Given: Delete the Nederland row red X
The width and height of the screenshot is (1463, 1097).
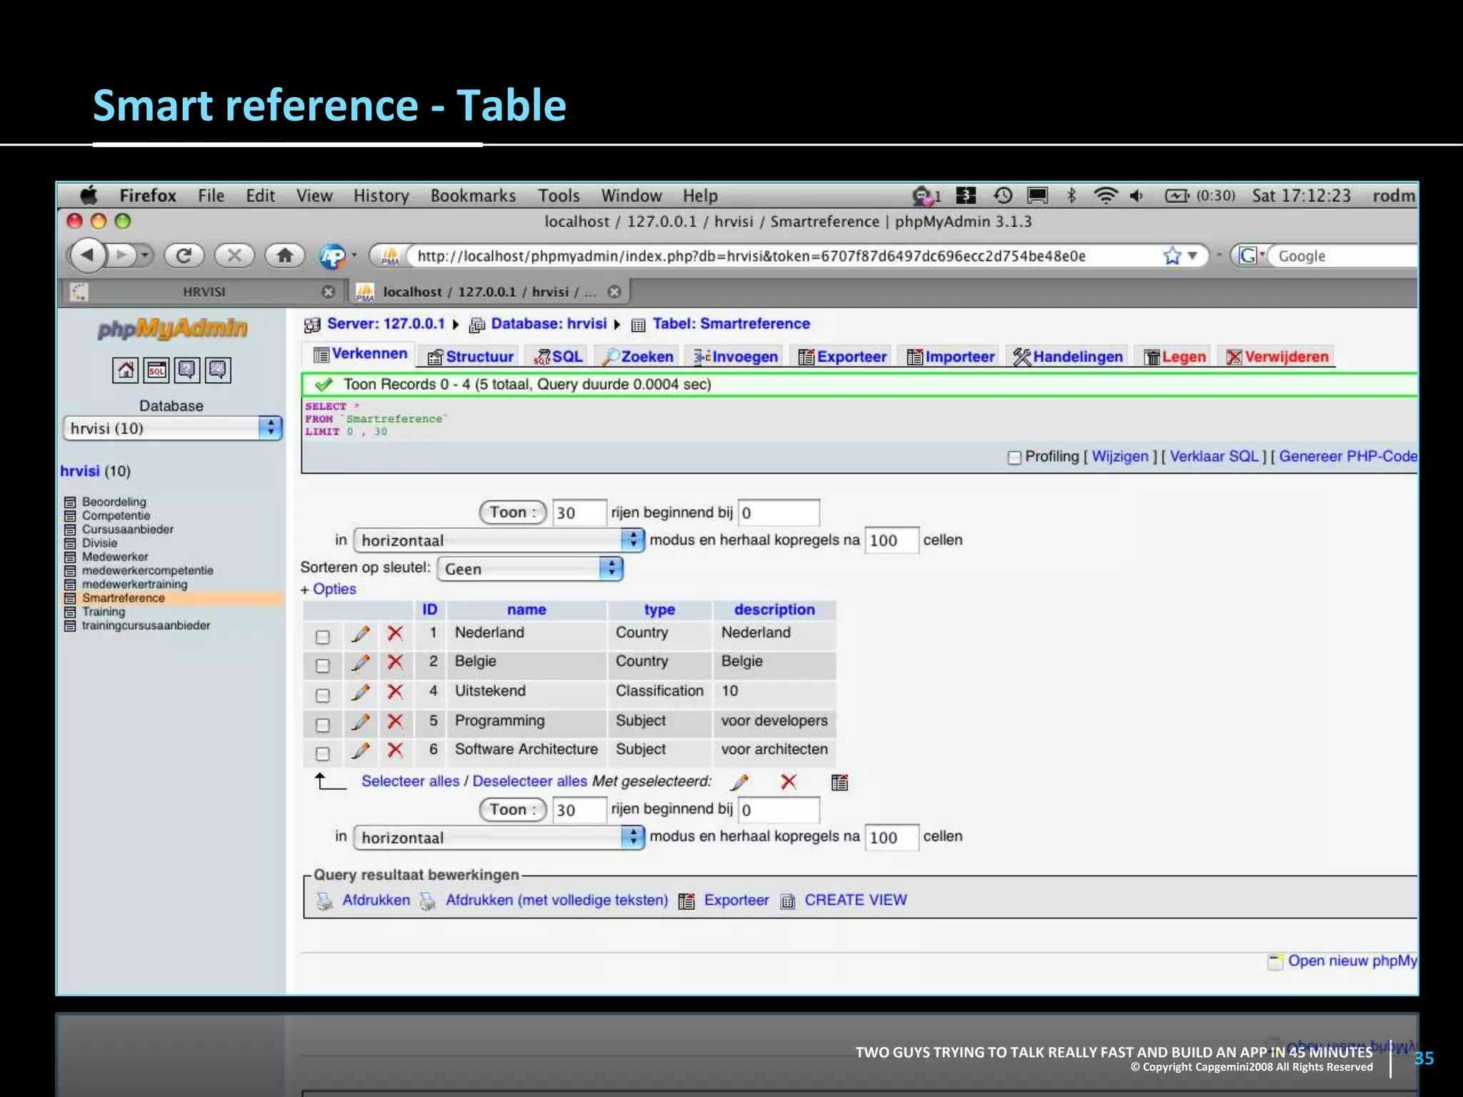Looking at the screenshot, I should point(395,633).
